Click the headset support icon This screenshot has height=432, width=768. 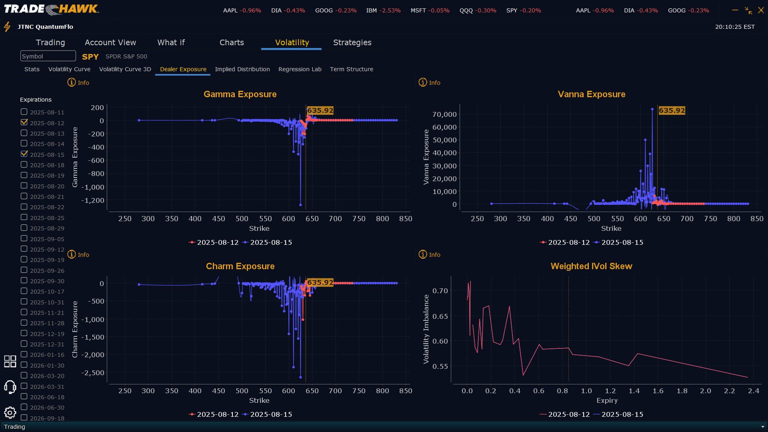pyautogui.click(x=10, y=387)
